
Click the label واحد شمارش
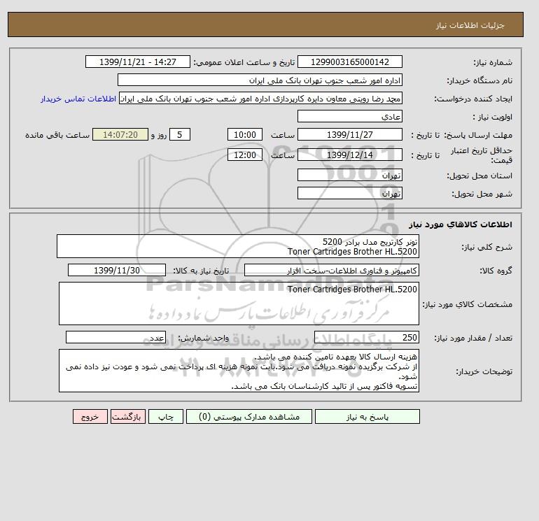point(203,338)
